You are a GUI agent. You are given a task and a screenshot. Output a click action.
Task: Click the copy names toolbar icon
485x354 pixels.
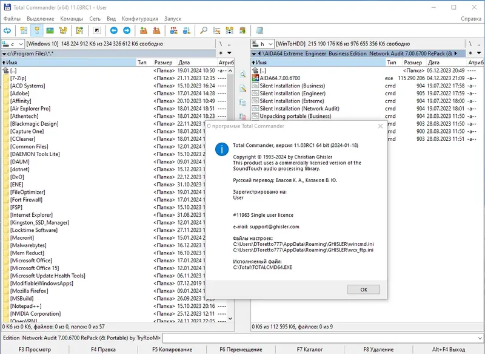242,30
